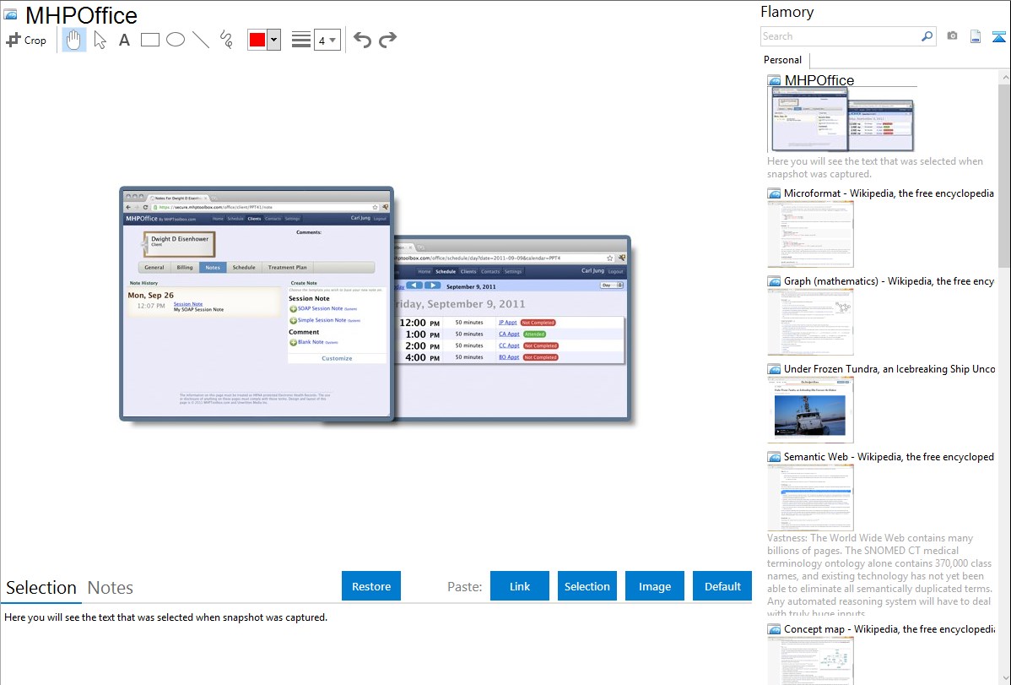Click the camera capture icon
Viewport: 1011px width, 685px height.
(952, 36)
